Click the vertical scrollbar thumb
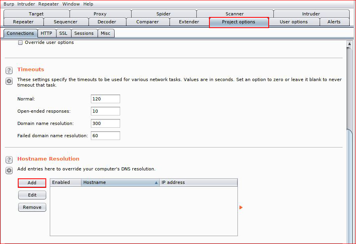This screenshot has width=356, height=244. pos(349,186)
